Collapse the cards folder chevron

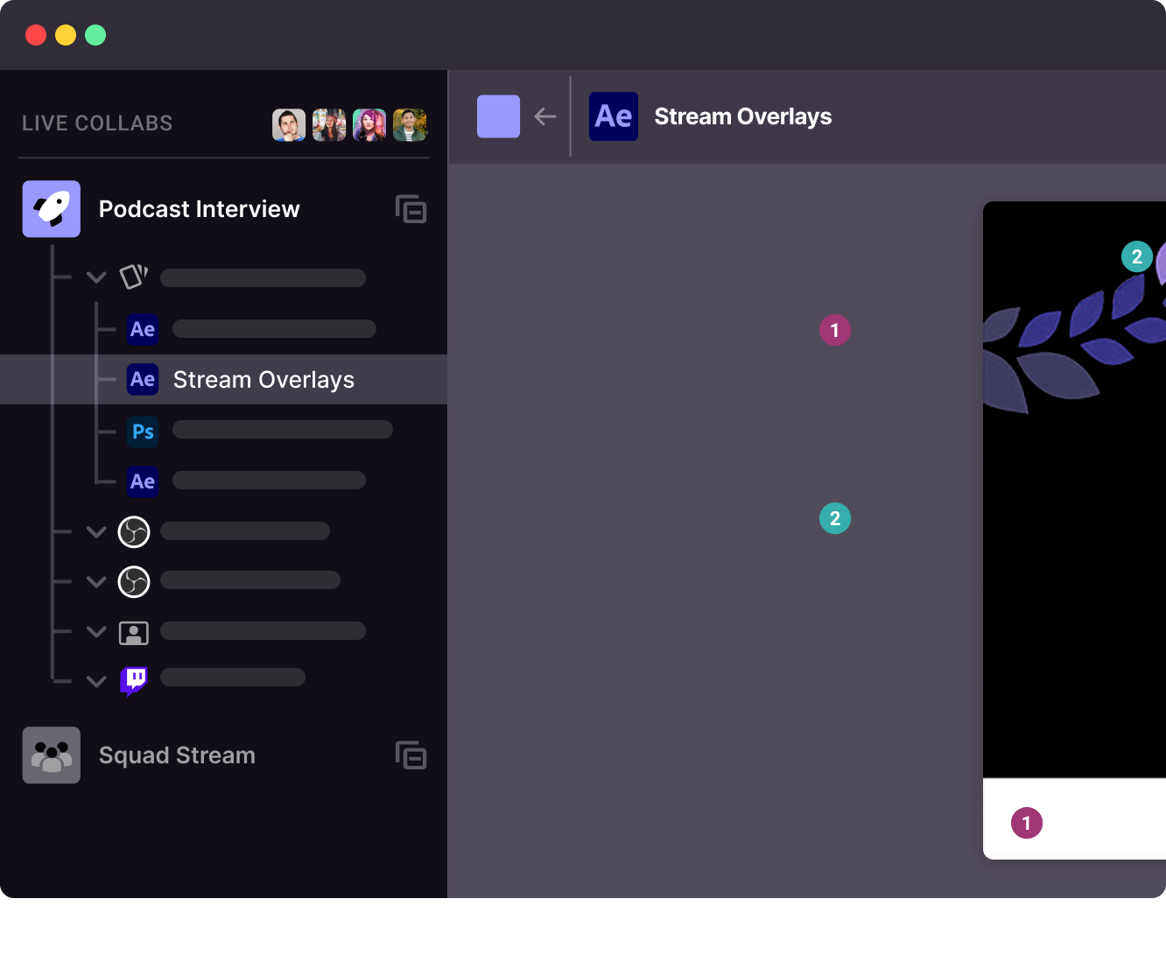(96, 277)
